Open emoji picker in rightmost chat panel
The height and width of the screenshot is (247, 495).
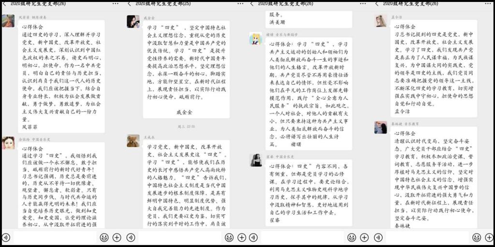click(x=477, y=237)
